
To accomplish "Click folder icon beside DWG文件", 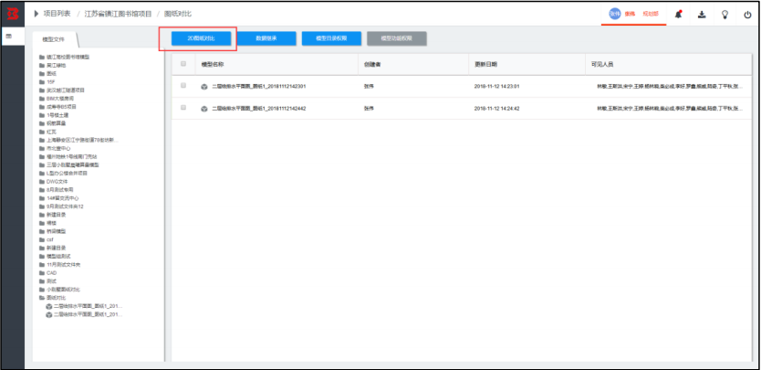I will tap(42, 182).
